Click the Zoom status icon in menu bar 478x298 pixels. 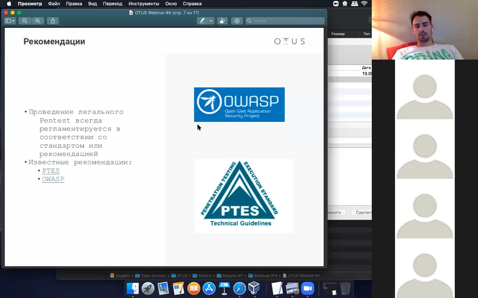[x=336, y=4]
